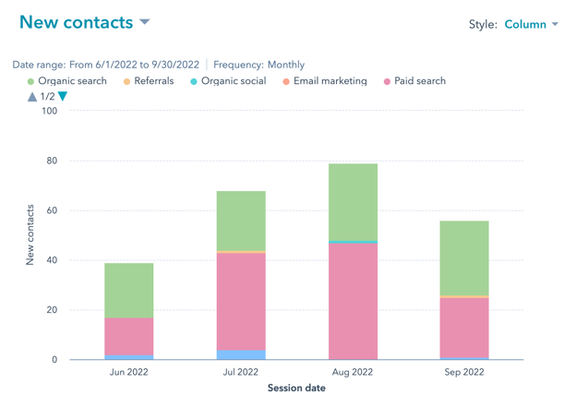Go to previous legend page arrow
576x407 pixels.
[x=32, y=97]
